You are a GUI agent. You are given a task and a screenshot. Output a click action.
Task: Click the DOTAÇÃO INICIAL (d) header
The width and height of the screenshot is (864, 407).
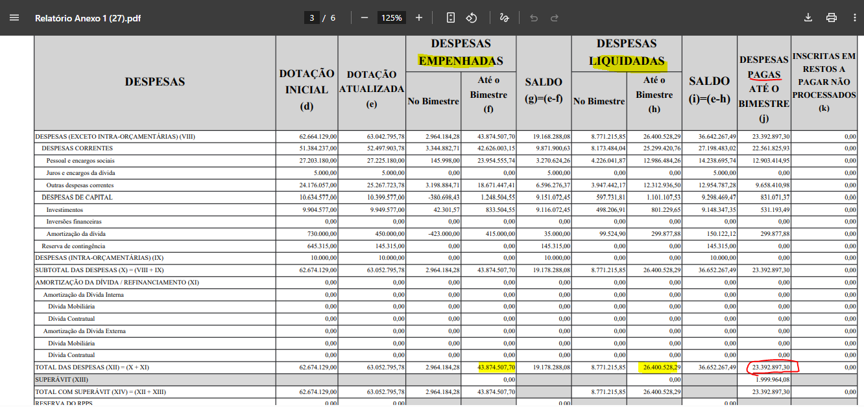point(307,90)
